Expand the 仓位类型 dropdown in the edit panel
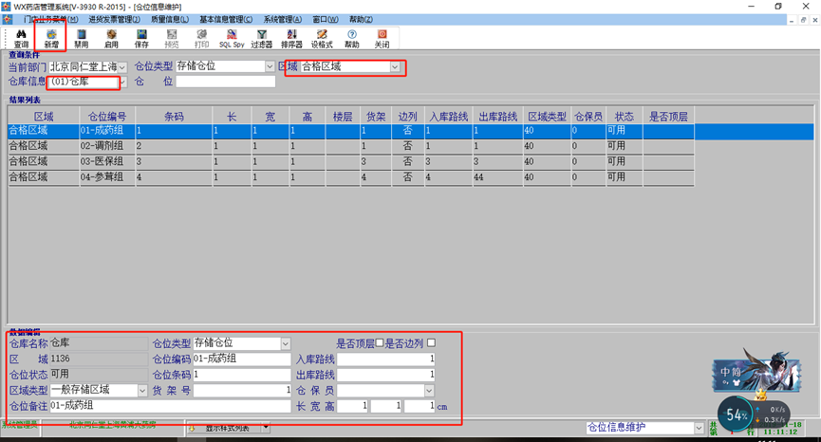Image resolution: width=821 pixels, height=442 pixels. coord(286,343)
